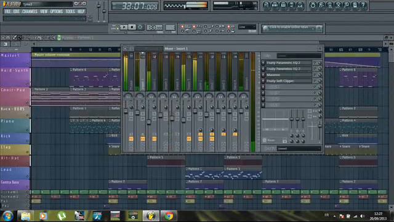The width and height of the screenshot is (394, 222).
Task: Start playback with the Play button
Action: [124, 27]
